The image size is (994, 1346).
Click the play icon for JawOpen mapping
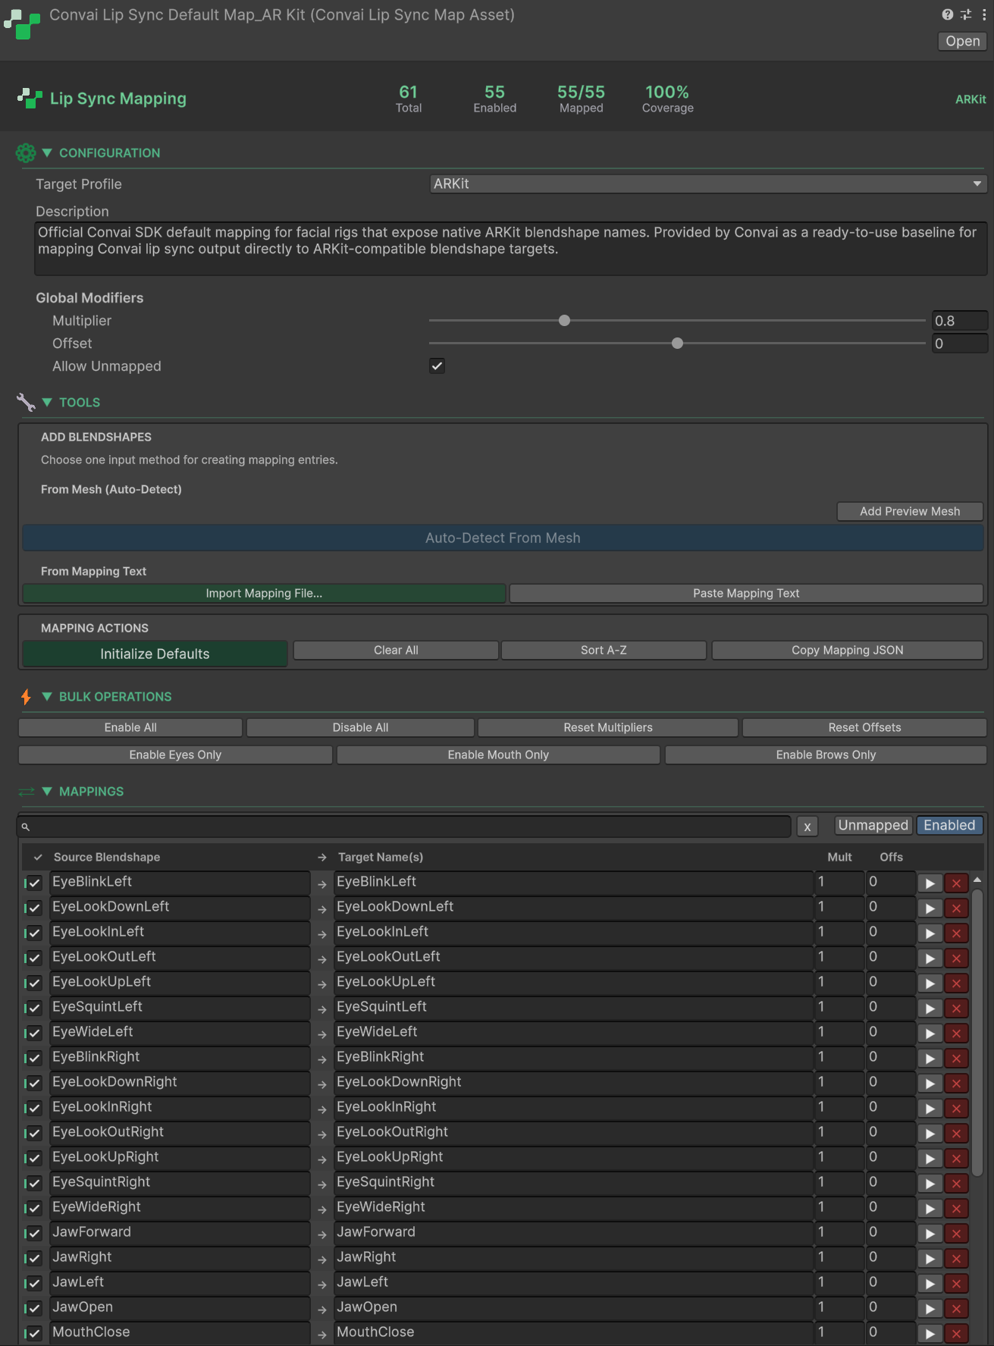click(930, 1309)
